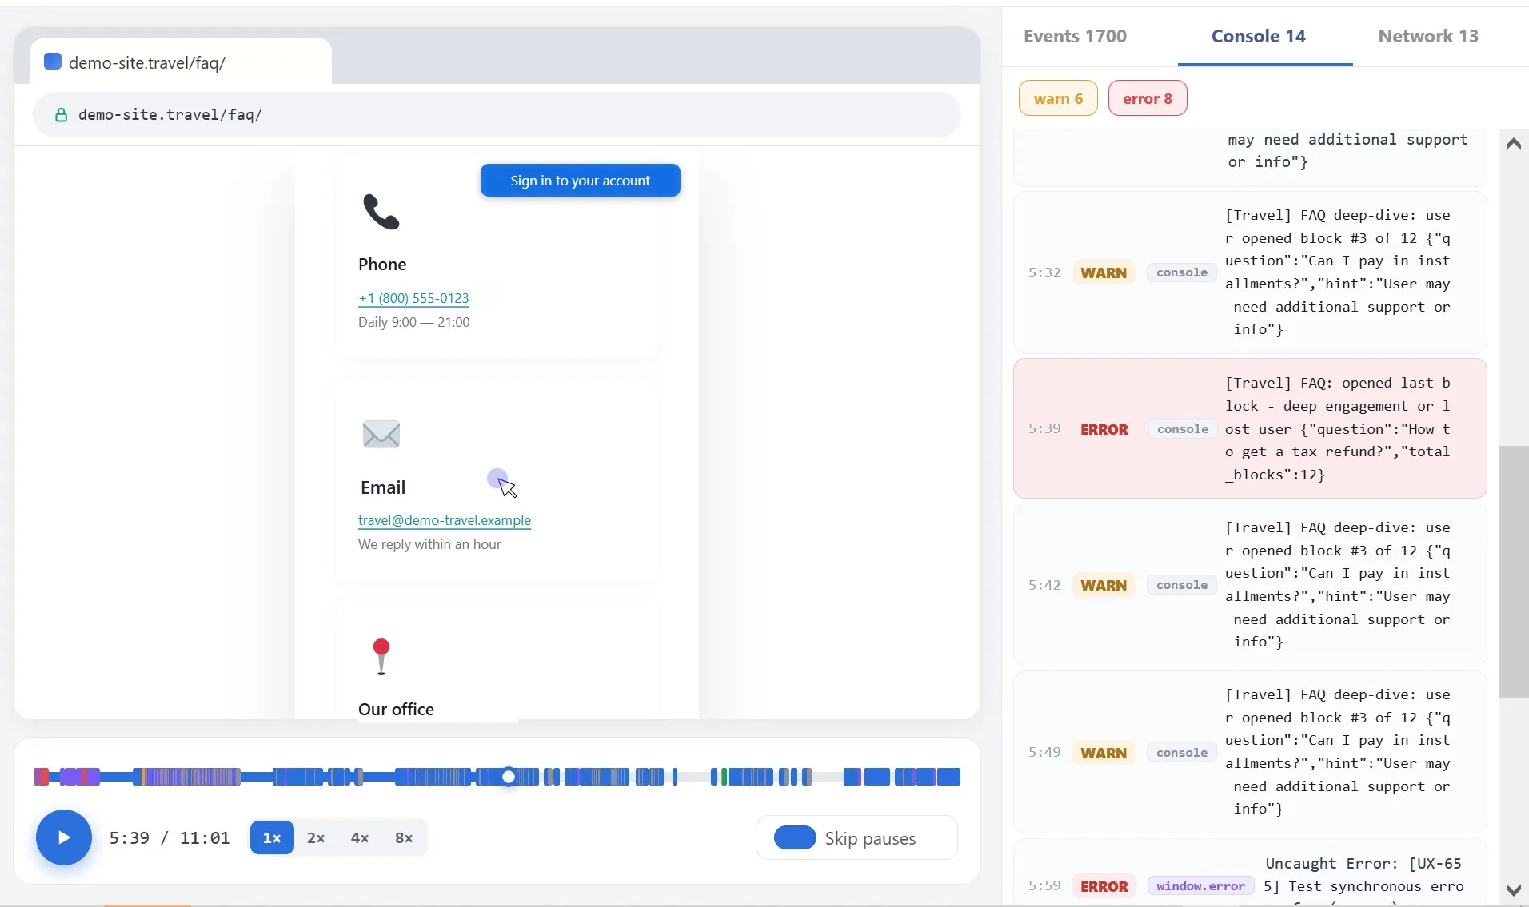The width and height of the screenshot is (1529, 907).
Task: Open the +1 (800) 555-0123 phone link
Action: (x=413, y=298)
